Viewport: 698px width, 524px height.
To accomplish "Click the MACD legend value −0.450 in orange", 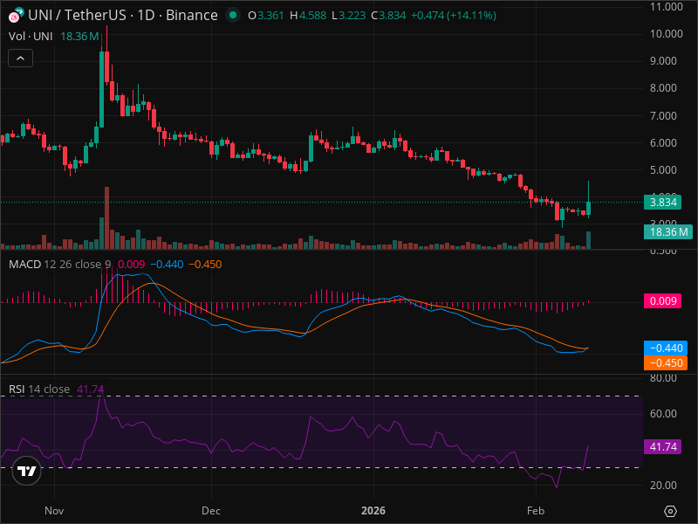I will tap(205, 265).
